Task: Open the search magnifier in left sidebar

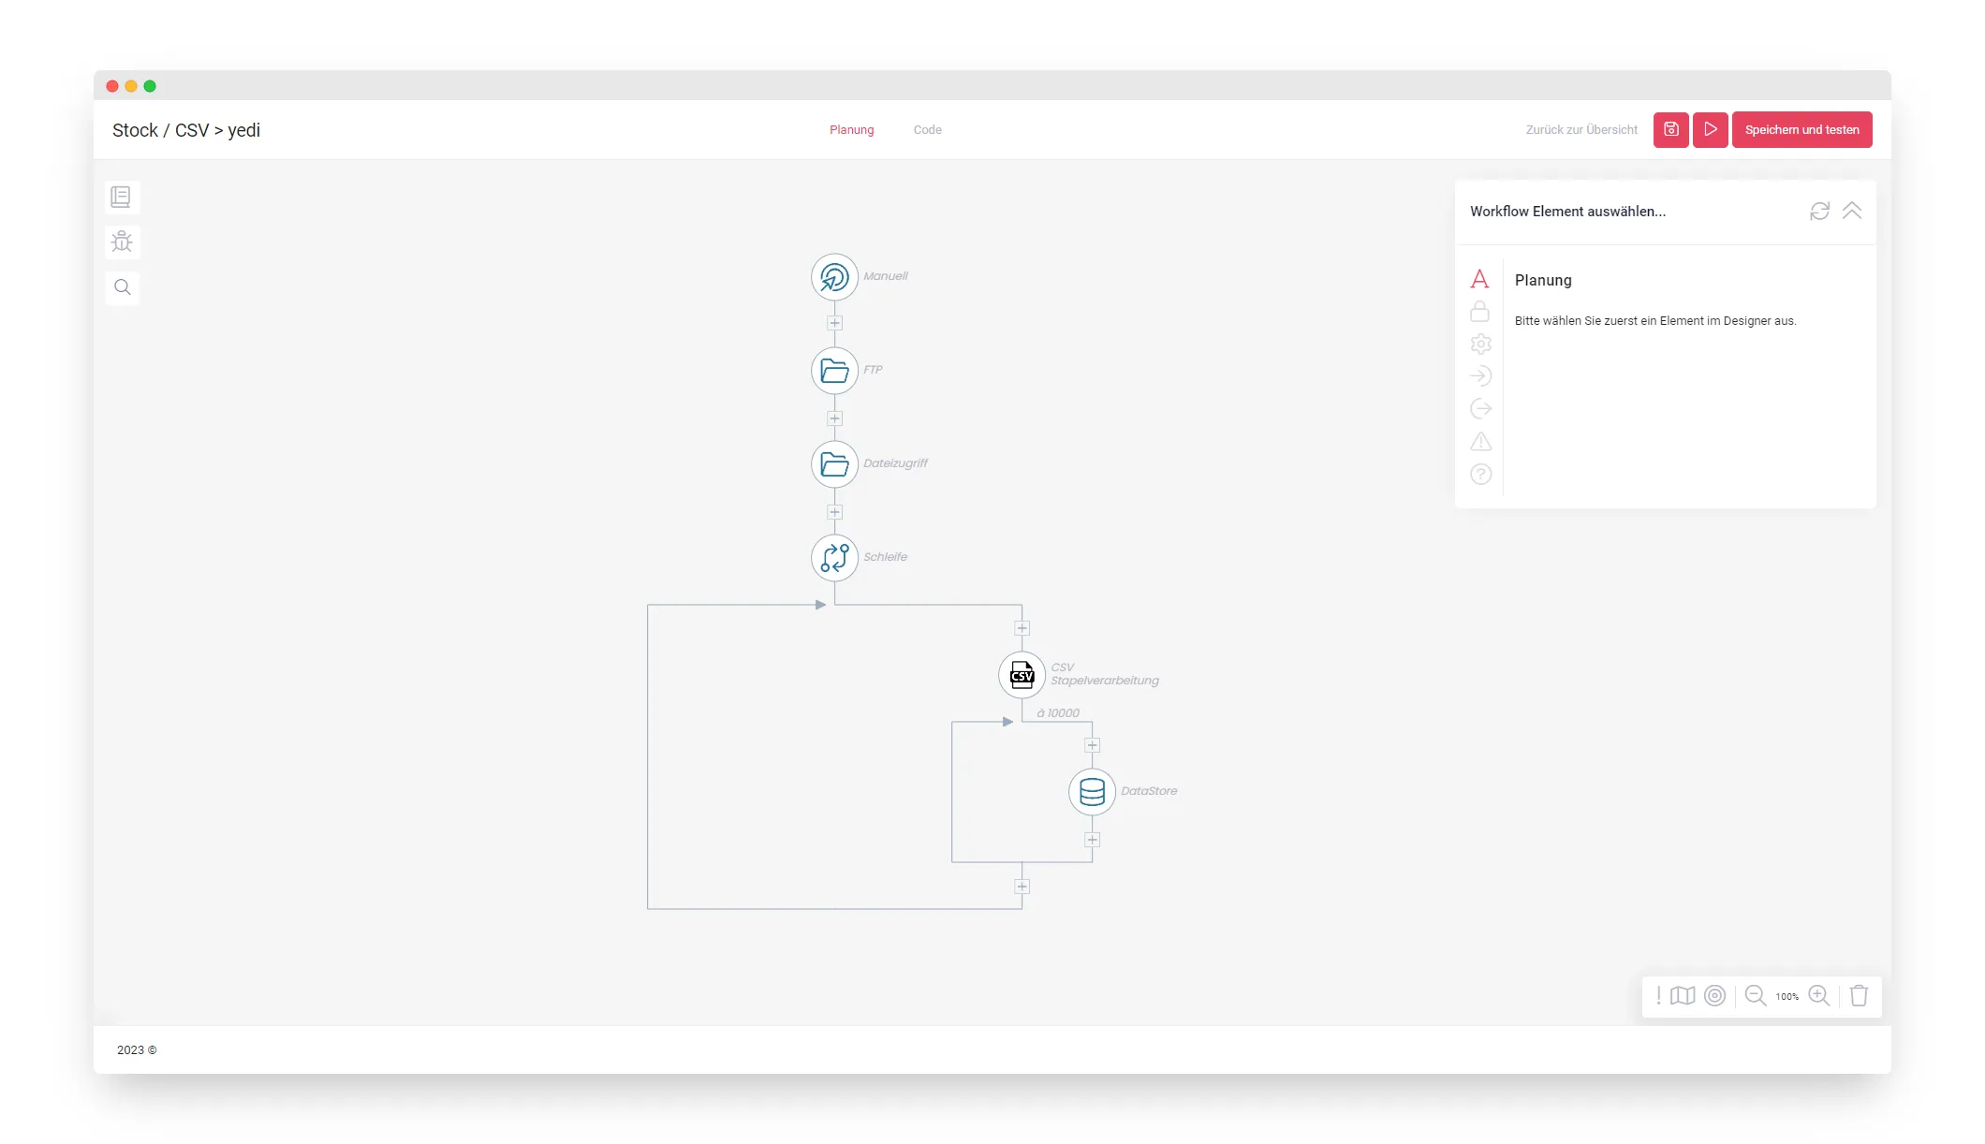Action: click(x=122, y=287)
